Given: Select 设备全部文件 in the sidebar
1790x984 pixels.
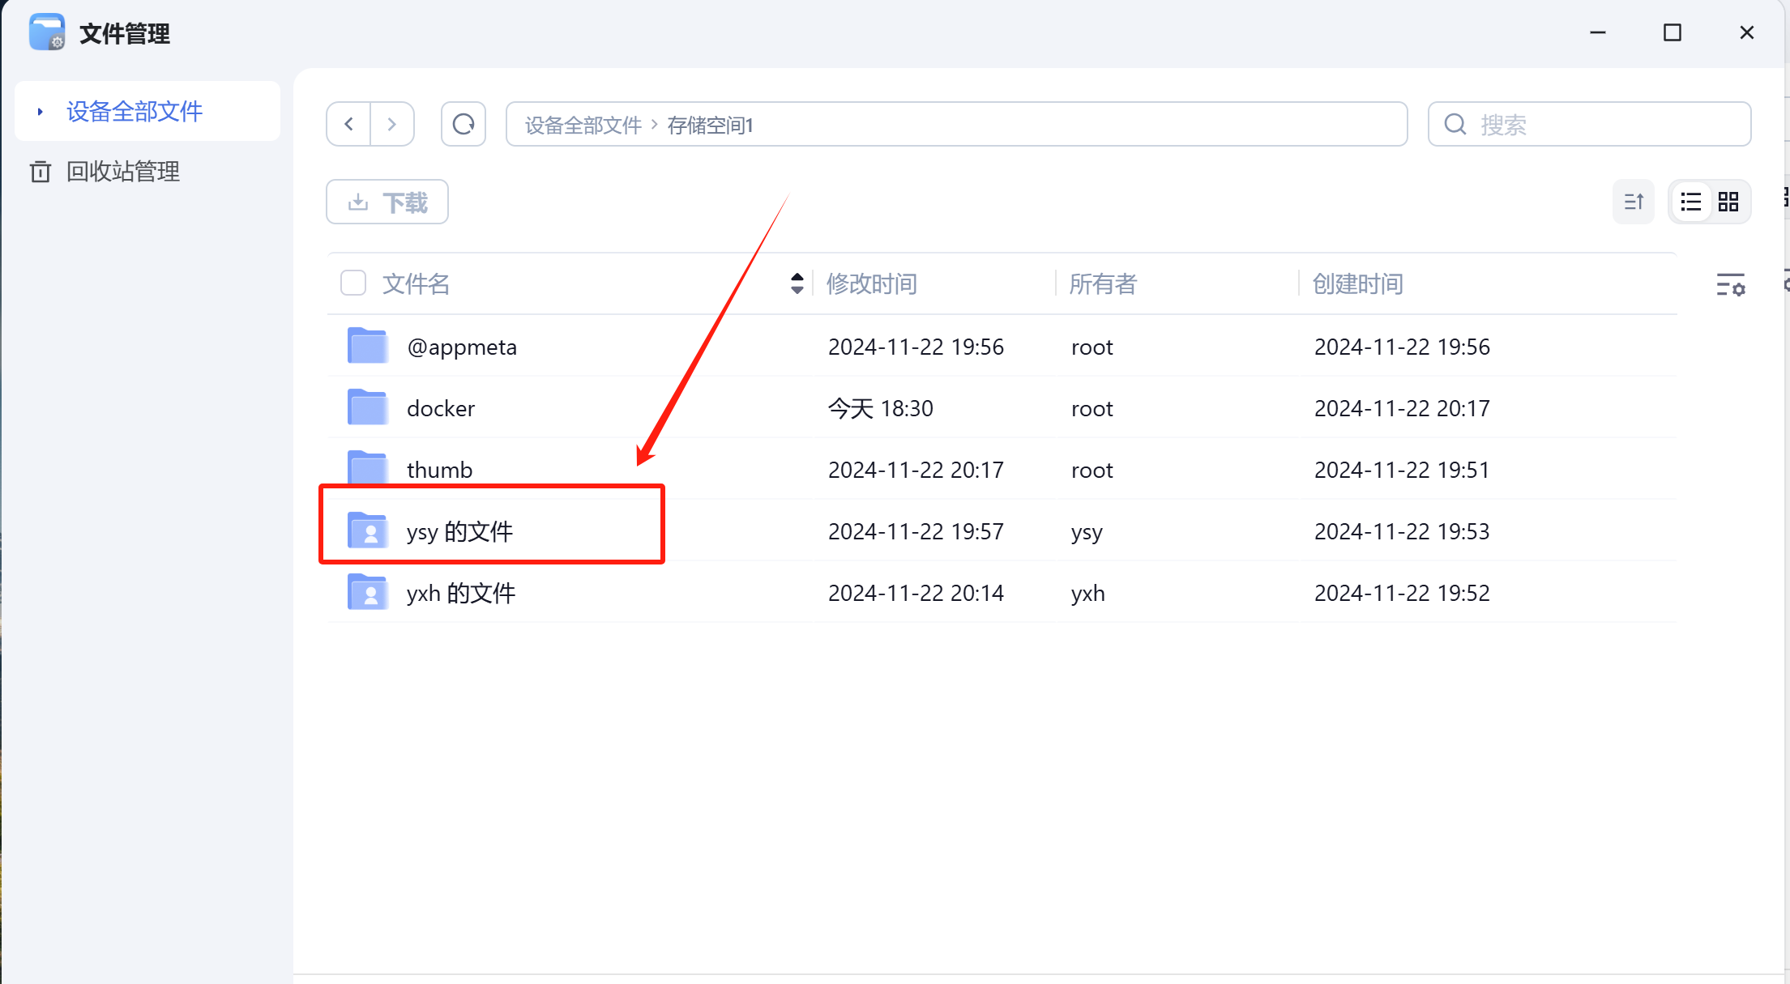Looking at the screenshot, I should click(147, 111).
